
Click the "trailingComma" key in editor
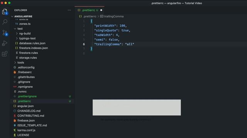coord(108,44)
